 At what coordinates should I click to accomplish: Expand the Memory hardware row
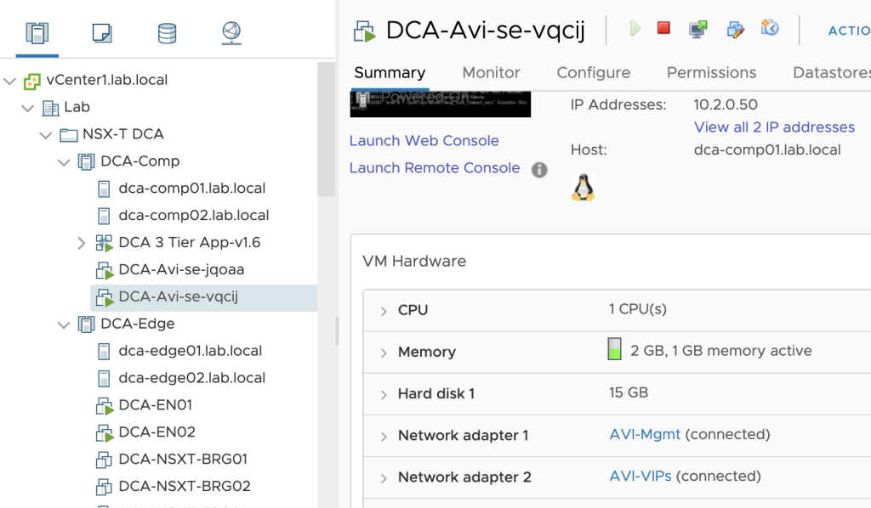[384, 353]
